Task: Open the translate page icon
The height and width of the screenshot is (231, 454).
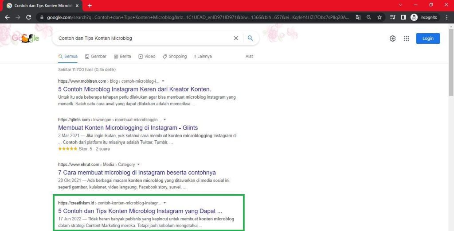Action: (x=358, y=17)
